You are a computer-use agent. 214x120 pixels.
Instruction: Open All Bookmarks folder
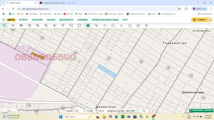point(205,14)
